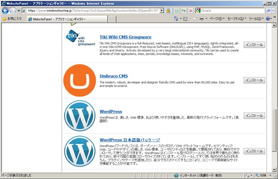
Task: Open the ページ(P) menu
Action: (217, 19)
